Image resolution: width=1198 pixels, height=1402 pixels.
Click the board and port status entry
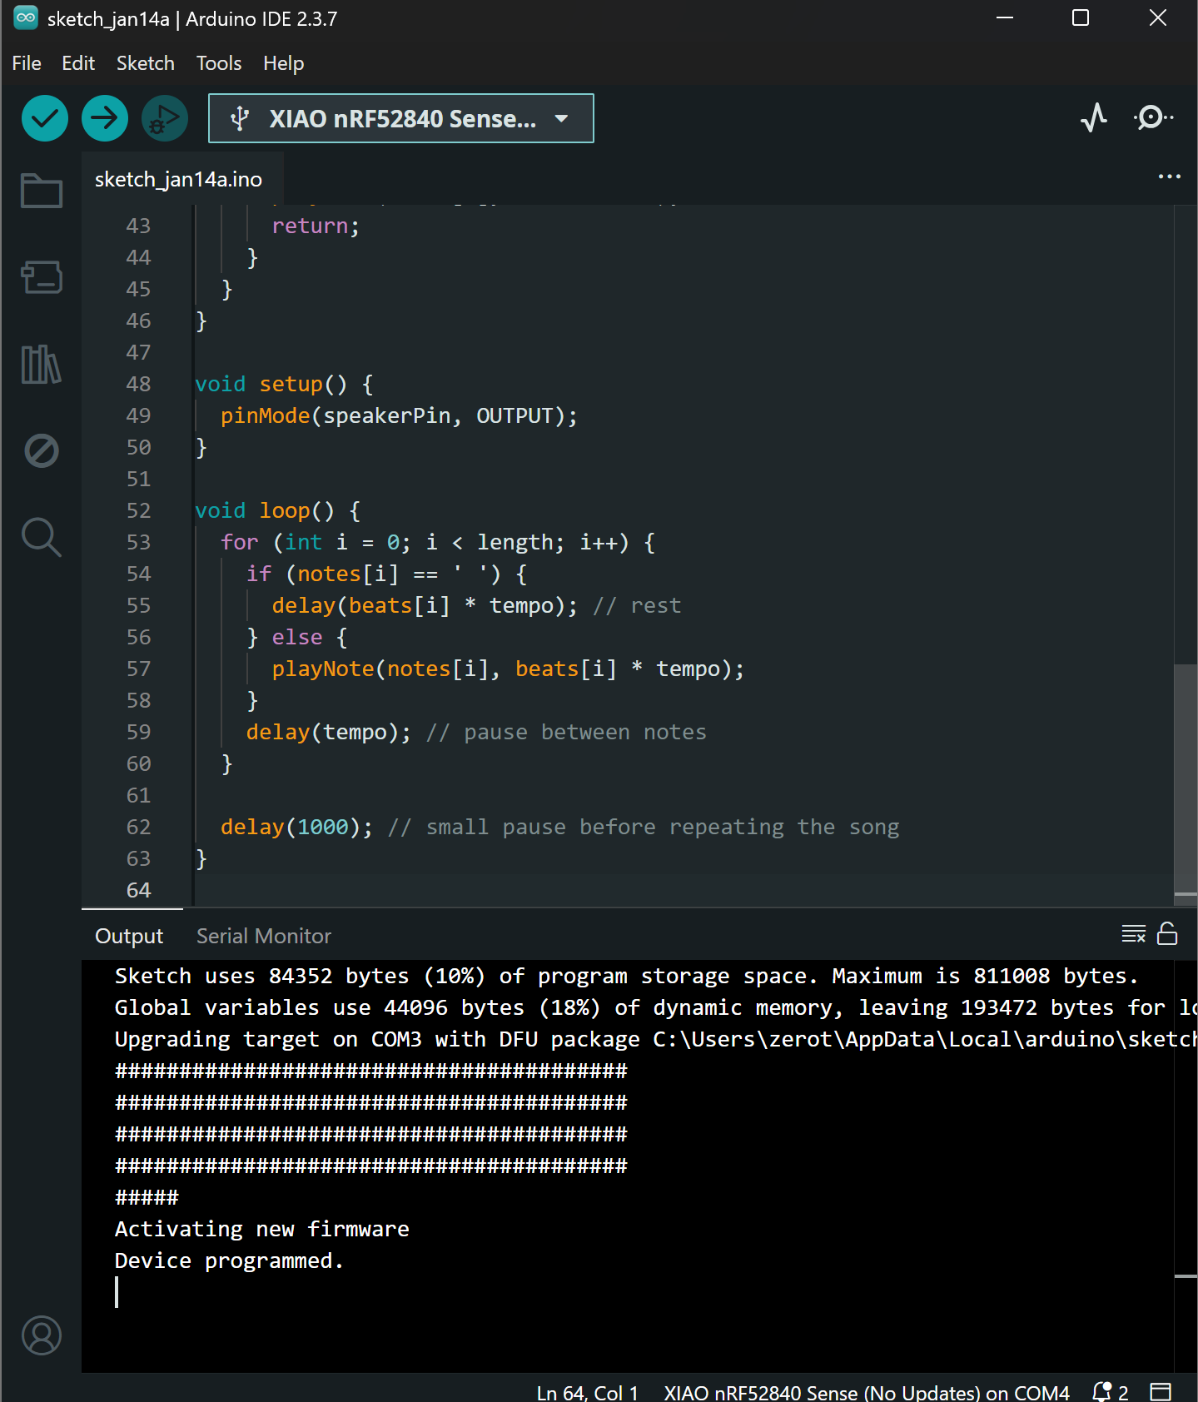[x=867, y=1392]
